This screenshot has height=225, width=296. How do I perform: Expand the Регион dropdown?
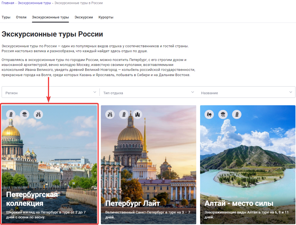pyautogui.click(x=51, y=92)
